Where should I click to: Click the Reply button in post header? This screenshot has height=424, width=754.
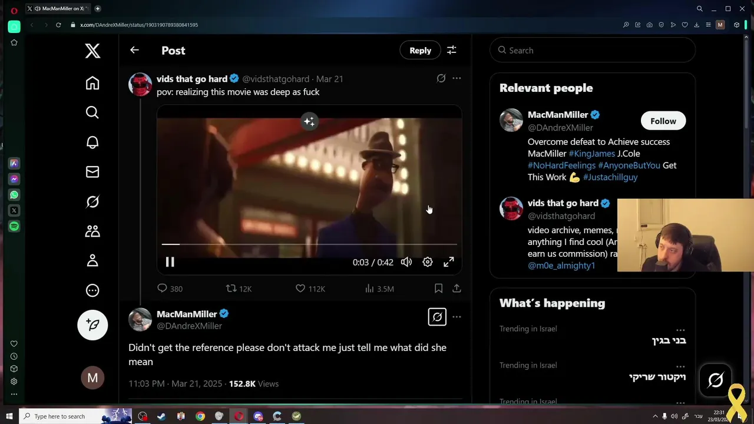(x=420, y=50)
